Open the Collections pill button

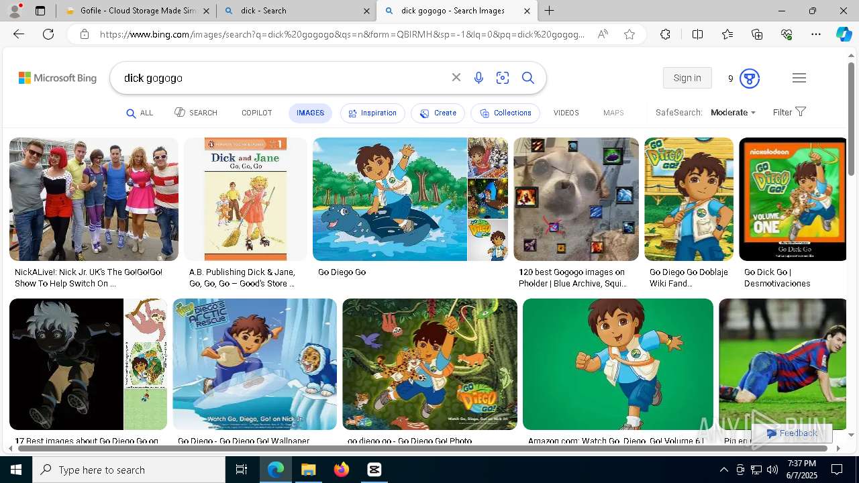(505, 113)
